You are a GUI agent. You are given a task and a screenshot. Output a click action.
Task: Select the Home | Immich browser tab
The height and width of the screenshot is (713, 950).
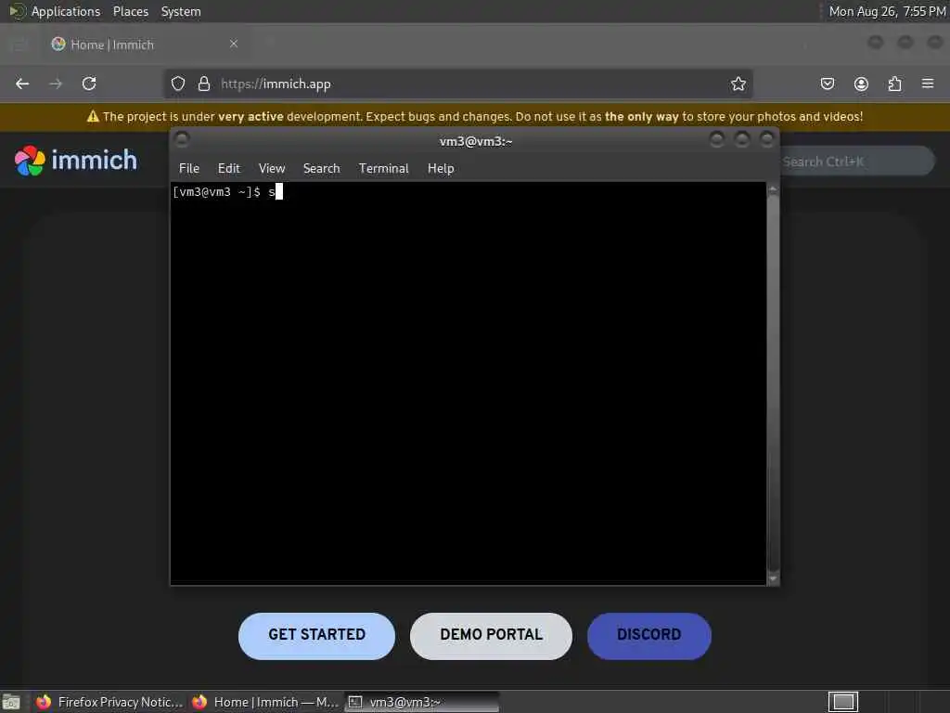[142, 45]
